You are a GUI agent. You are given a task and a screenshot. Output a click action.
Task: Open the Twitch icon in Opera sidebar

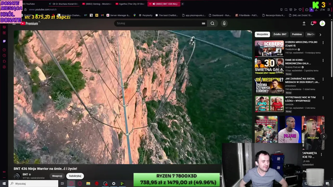[x=4, y=41]
